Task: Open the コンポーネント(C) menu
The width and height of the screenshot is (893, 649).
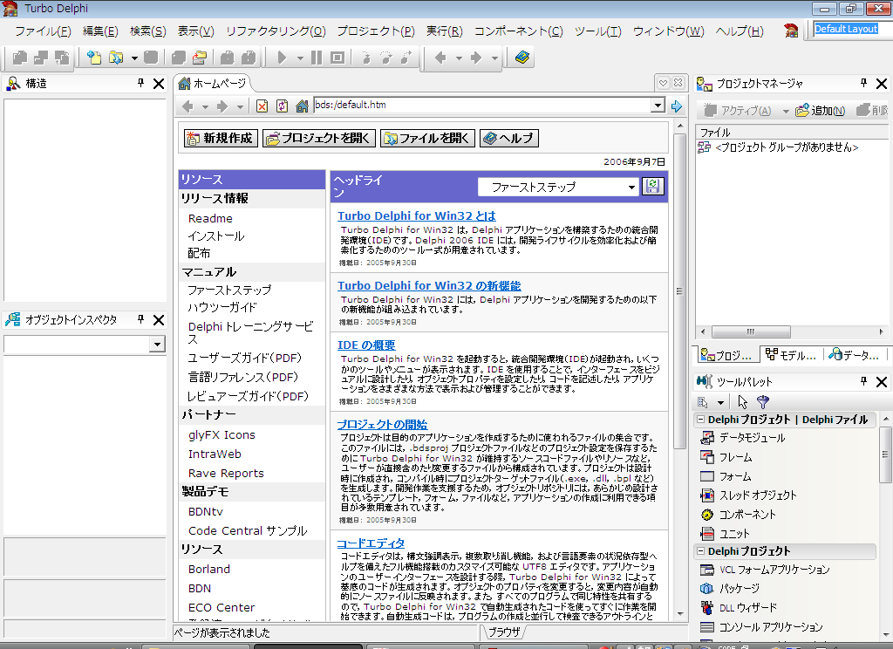Action: [518, 31]
